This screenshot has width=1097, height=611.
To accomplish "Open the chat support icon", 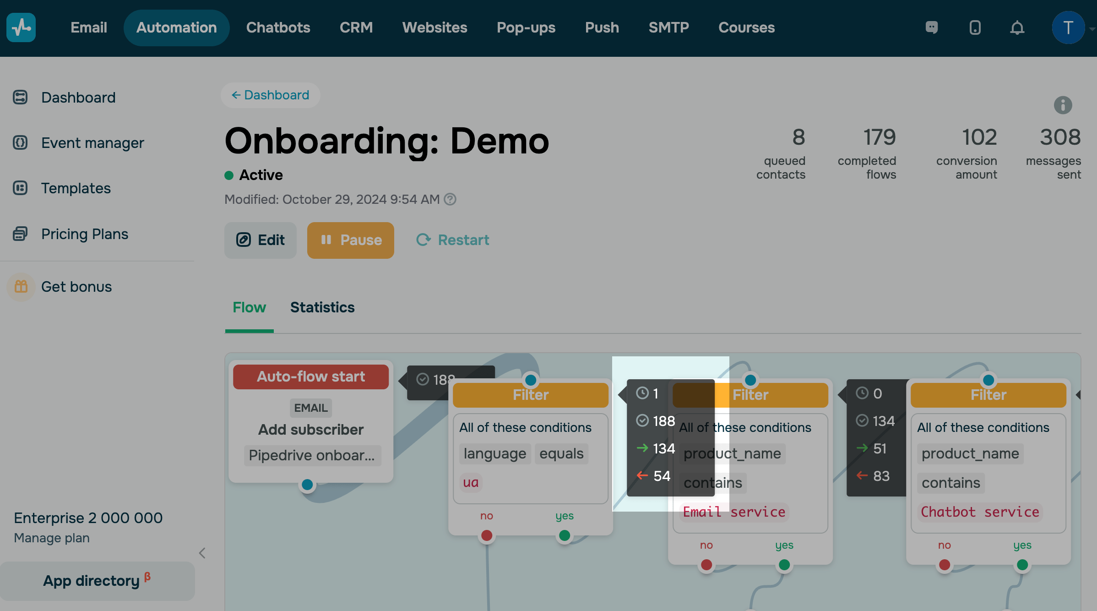I will [x=931, y=27].
